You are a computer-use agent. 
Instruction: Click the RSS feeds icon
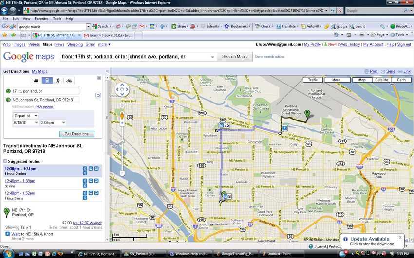[349, 35]
